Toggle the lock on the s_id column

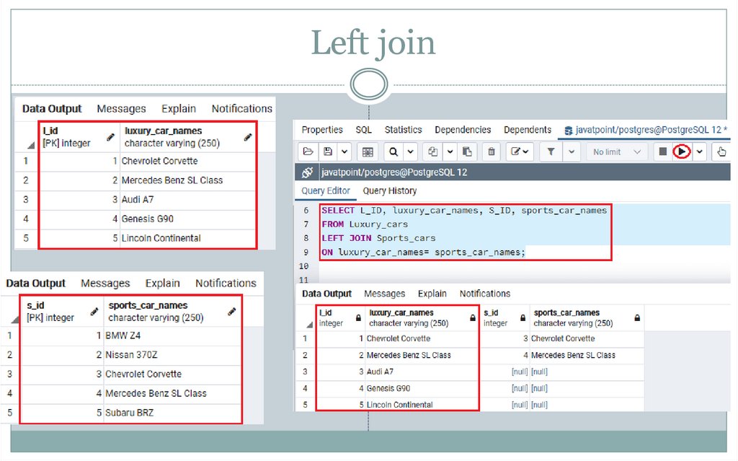523,319
